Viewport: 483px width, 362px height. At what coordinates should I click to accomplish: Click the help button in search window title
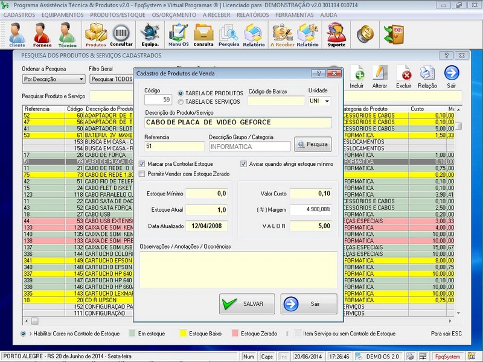point(446,56)
